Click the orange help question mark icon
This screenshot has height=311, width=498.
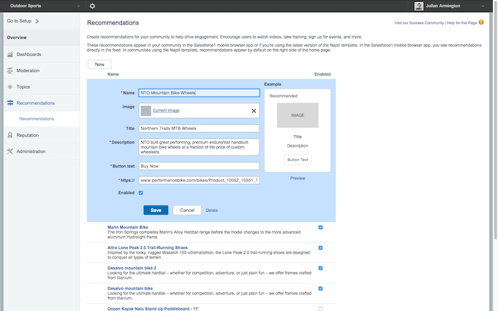(x=481, y=22)
